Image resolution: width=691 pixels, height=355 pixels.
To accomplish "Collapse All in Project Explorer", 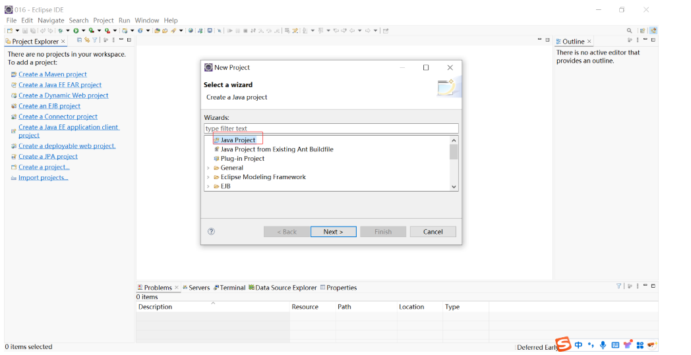I will (x=79, y=40).
